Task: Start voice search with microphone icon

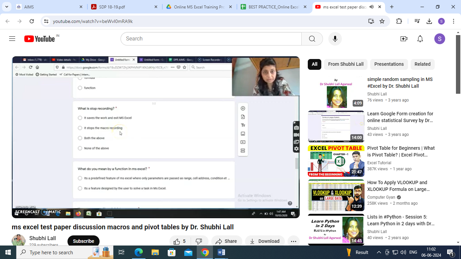Action: pos(335,39)
